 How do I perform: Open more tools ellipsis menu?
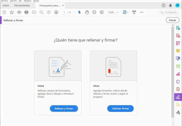tap(142, 12)
